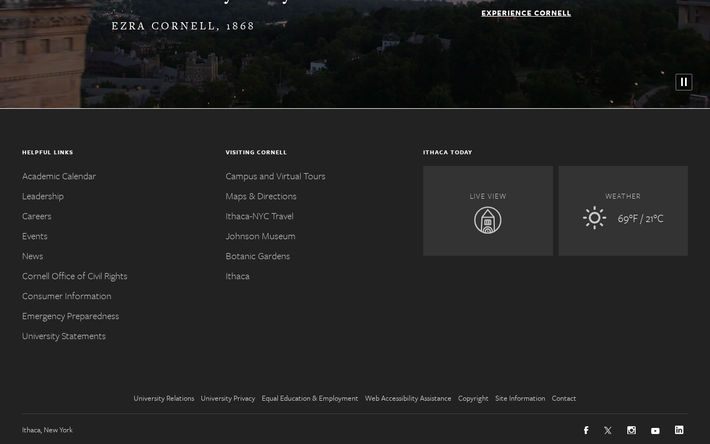The image size is (710, 444).
Task: Open Ithaca-NYC Travel link
Action: [x=260, y=216]
